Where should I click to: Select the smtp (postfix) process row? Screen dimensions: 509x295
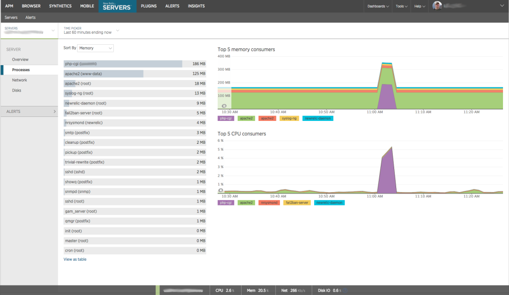click(x=135, y=132)
